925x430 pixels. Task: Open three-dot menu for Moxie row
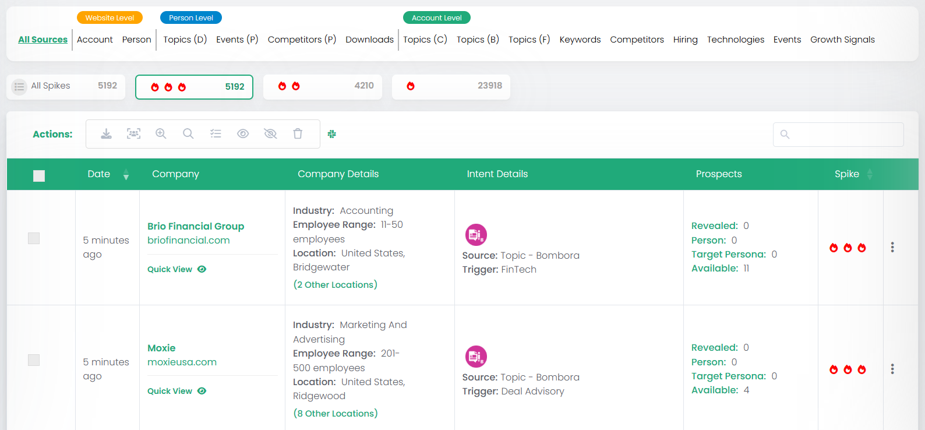click(x=892, y=369)
